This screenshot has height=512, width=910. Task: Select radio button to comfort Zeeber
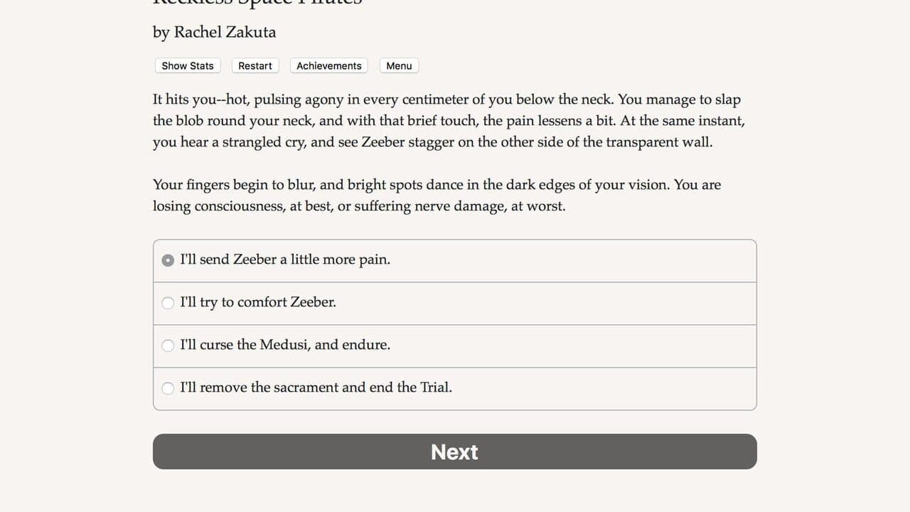coord(168,303)
